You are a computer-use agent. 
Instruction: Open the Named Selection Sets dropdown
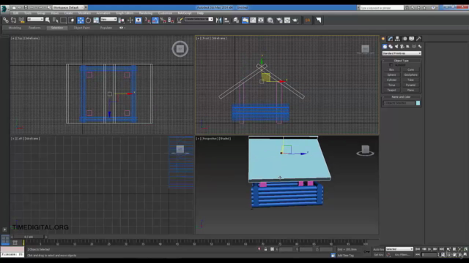click(199, 20)
